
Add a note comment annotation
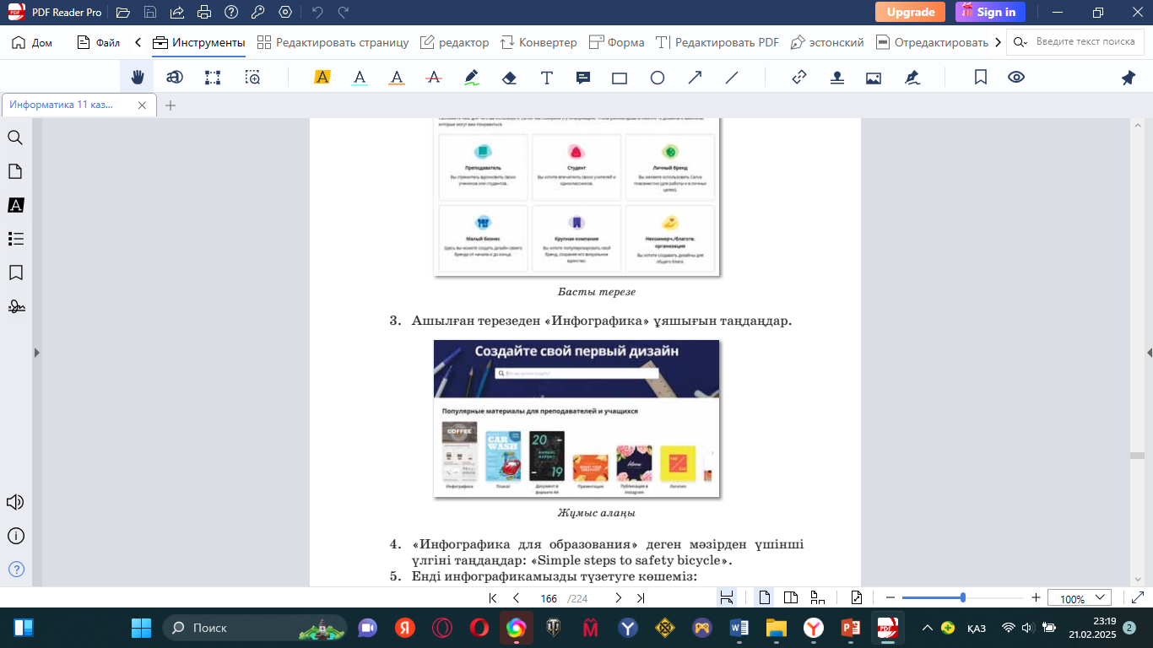tap(582, 78)
